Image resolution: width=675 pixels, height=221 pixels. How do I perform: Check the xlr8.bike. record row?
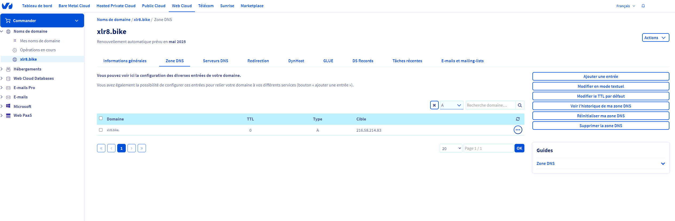click(x=101, y=130)
